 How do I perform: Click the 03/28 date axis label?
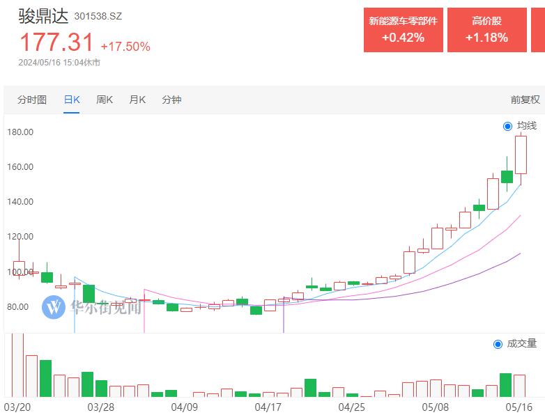[101, 407]
